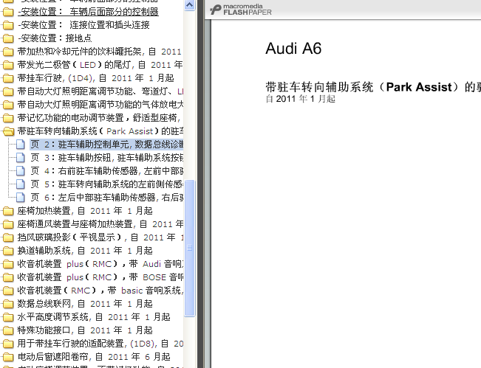
Task: Open 带自动大灯照明距离调节功能、弯道灯 entry
Action: tap(100, 91)
